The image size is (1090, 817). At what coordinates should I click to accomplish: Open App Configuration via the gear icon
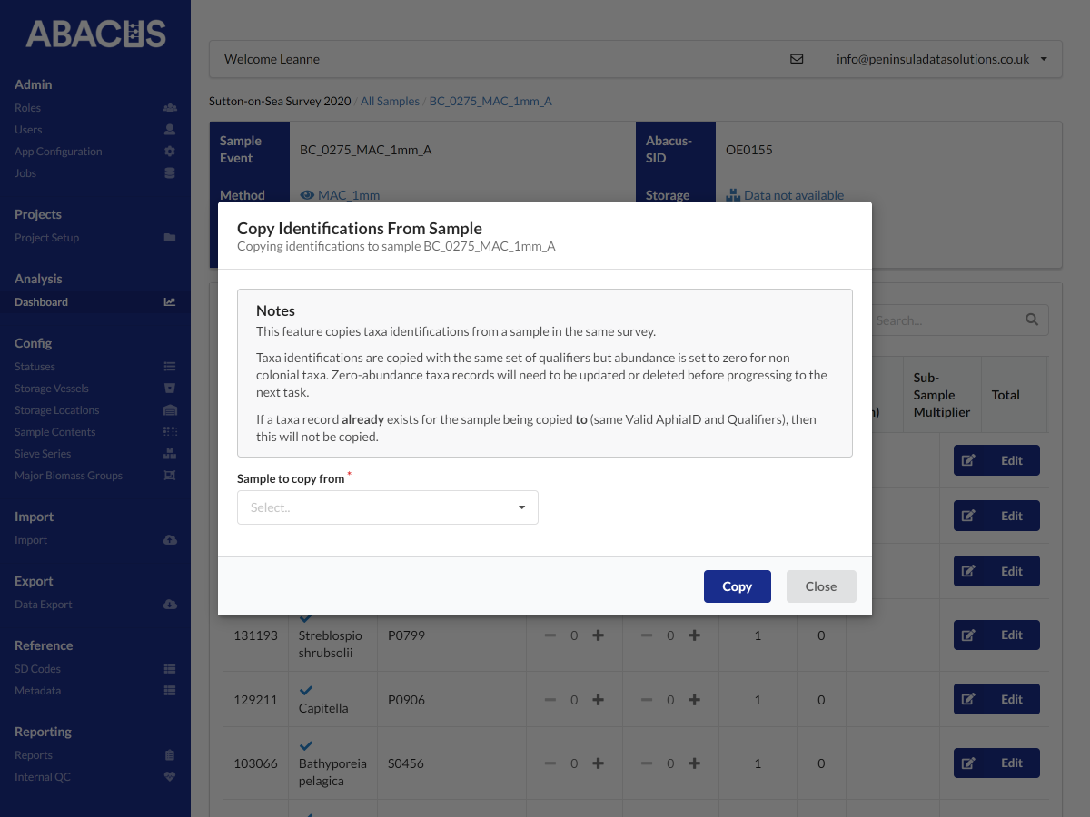click(x=170, y=151)
